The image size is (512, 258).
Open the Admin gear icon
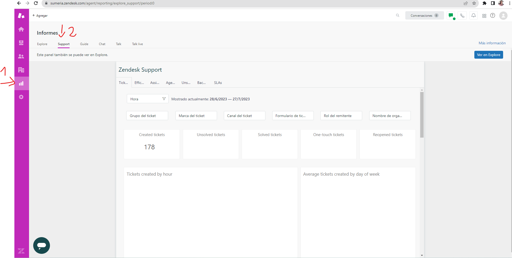[x=21, y=97]
